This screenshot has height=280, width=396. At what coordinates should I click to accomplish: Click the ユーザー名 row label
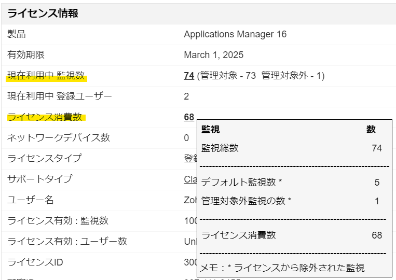31,200
